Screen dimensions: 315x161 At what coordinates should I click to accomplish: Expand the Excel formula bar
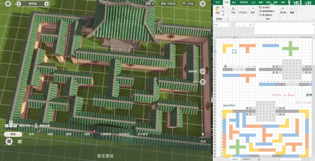click(313, 24)
